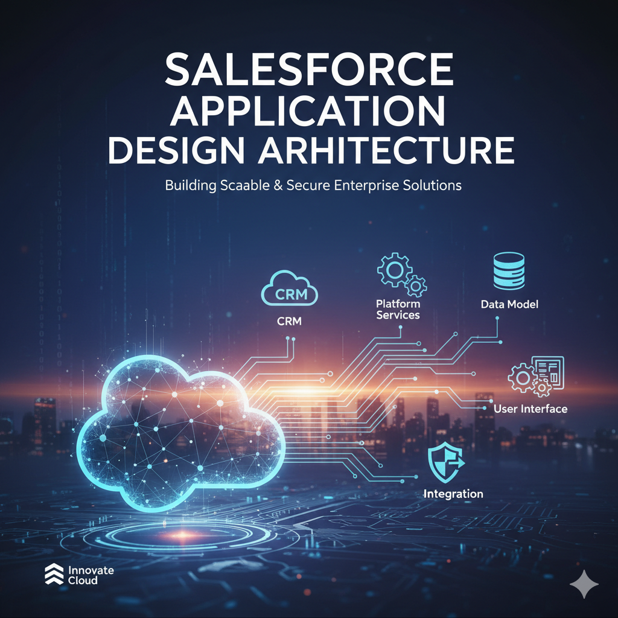Image resolution: width=618 pixels, height=618 pixels.
Task: Click the four-pointed sparkle star icon
Action: (584, 584)
